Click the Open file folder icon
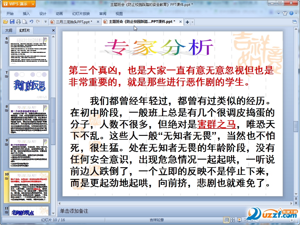This screenshot has height=225, width=300. click(6, 22)
